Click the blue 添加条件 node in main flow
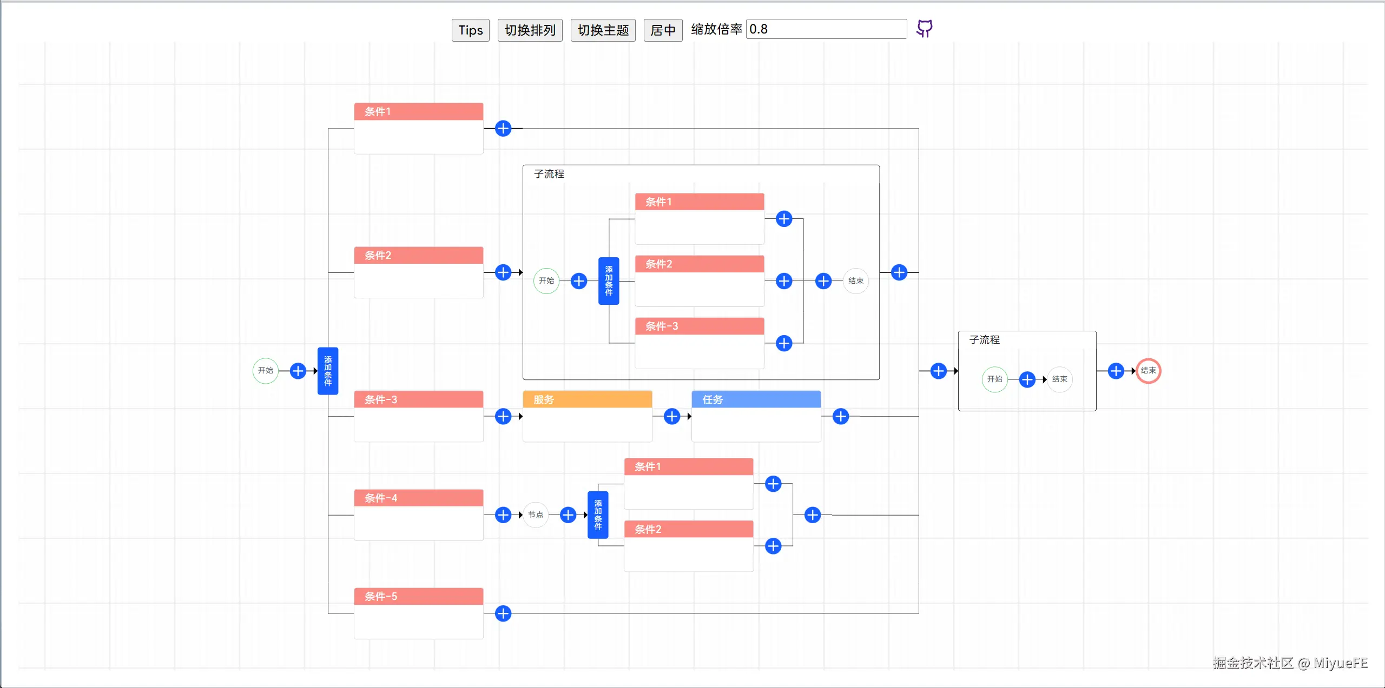The width and height of the screenshot is (1385, 688). [327, 371]
